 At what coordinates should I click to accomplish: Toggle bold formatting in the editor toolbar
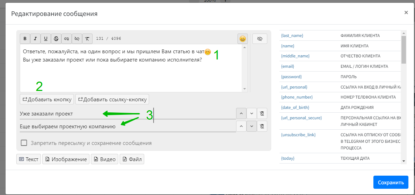click(x=25, y=39)
